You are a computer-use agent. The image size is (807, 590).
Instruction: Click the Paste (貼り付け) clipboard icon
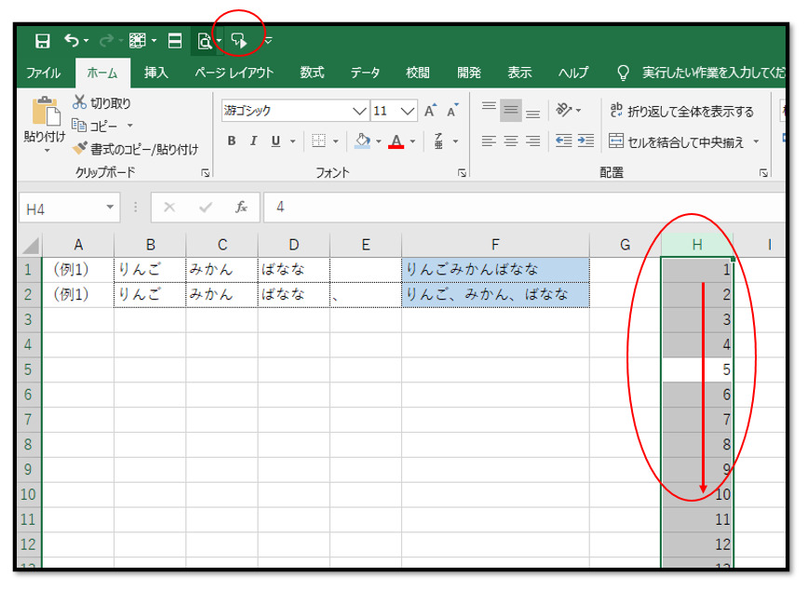[x=45, y=113]
